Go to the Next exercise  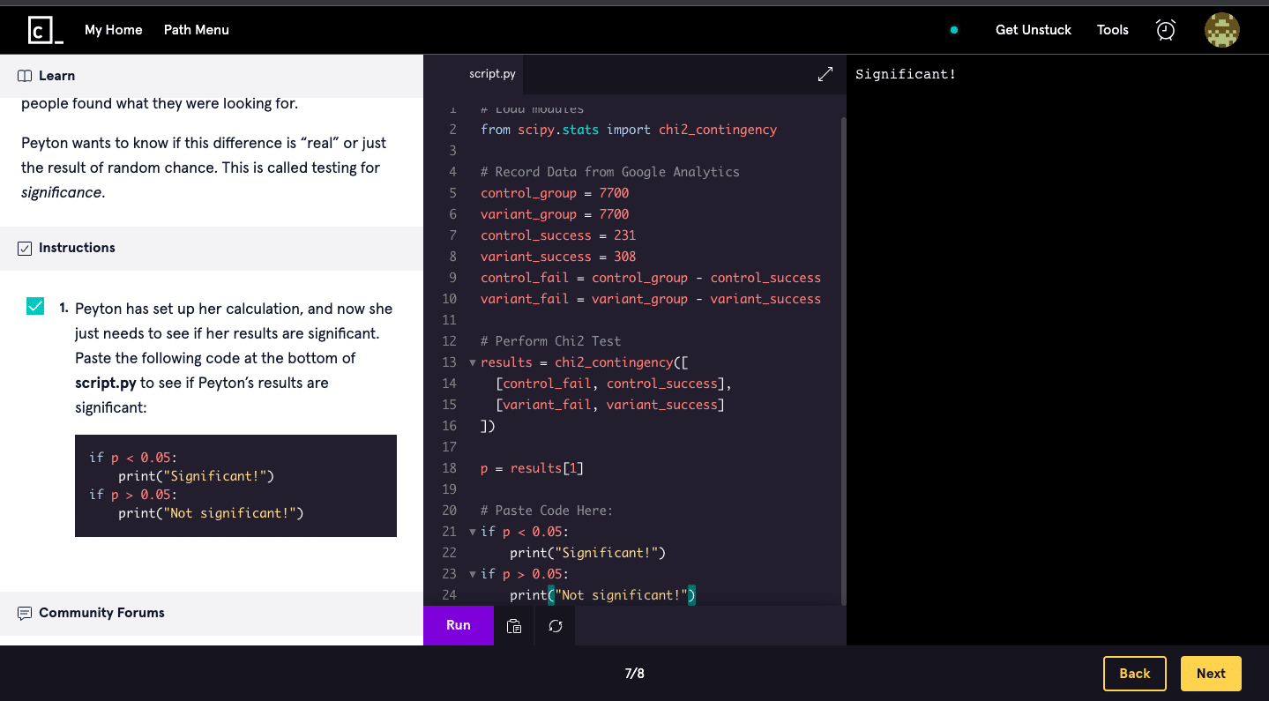[1210, 674]
